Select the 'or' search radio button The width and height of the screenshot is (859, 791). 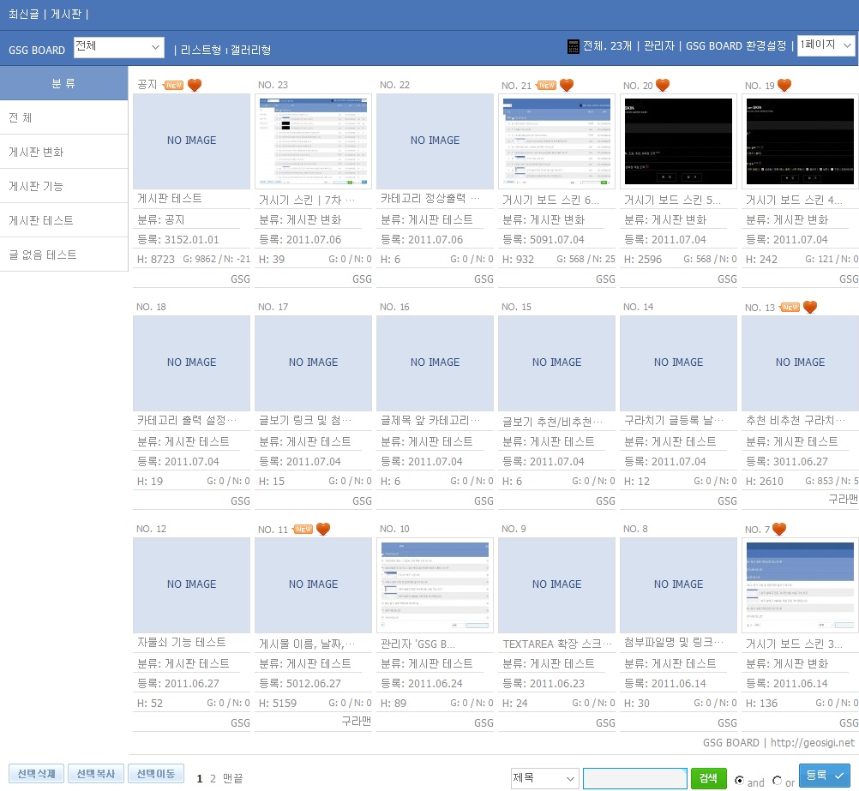778,781
